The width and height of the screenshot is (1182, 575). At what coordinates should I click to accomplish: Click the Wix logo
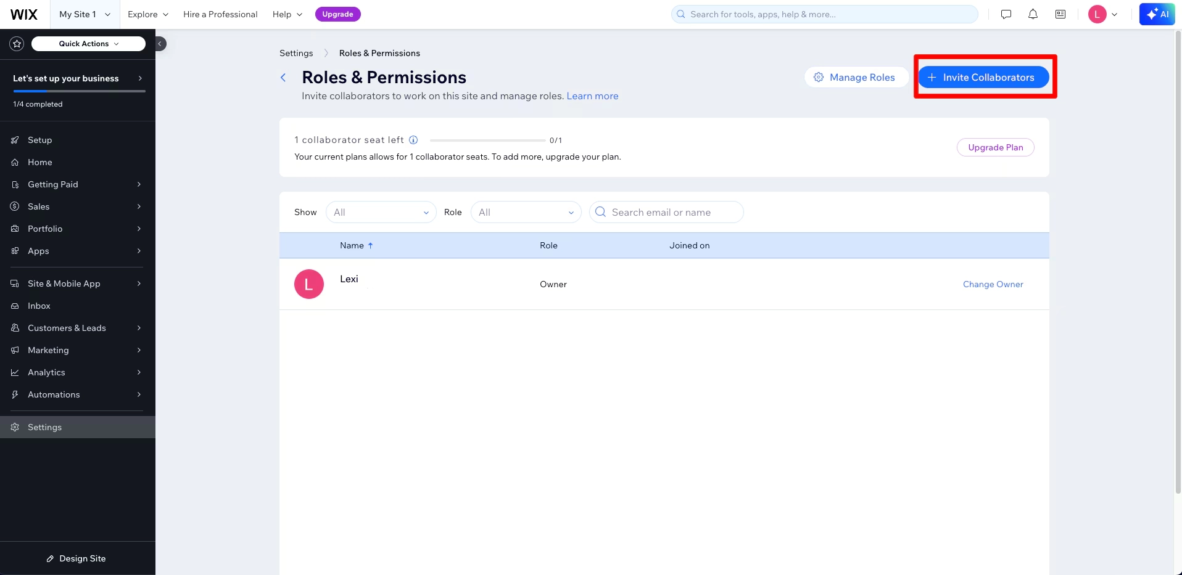click(x=24, y=14)
